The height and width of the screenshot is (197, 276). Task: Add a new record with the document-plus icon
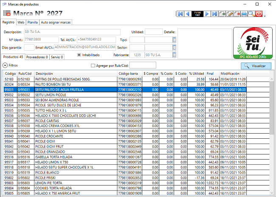[x=222, y=14]
